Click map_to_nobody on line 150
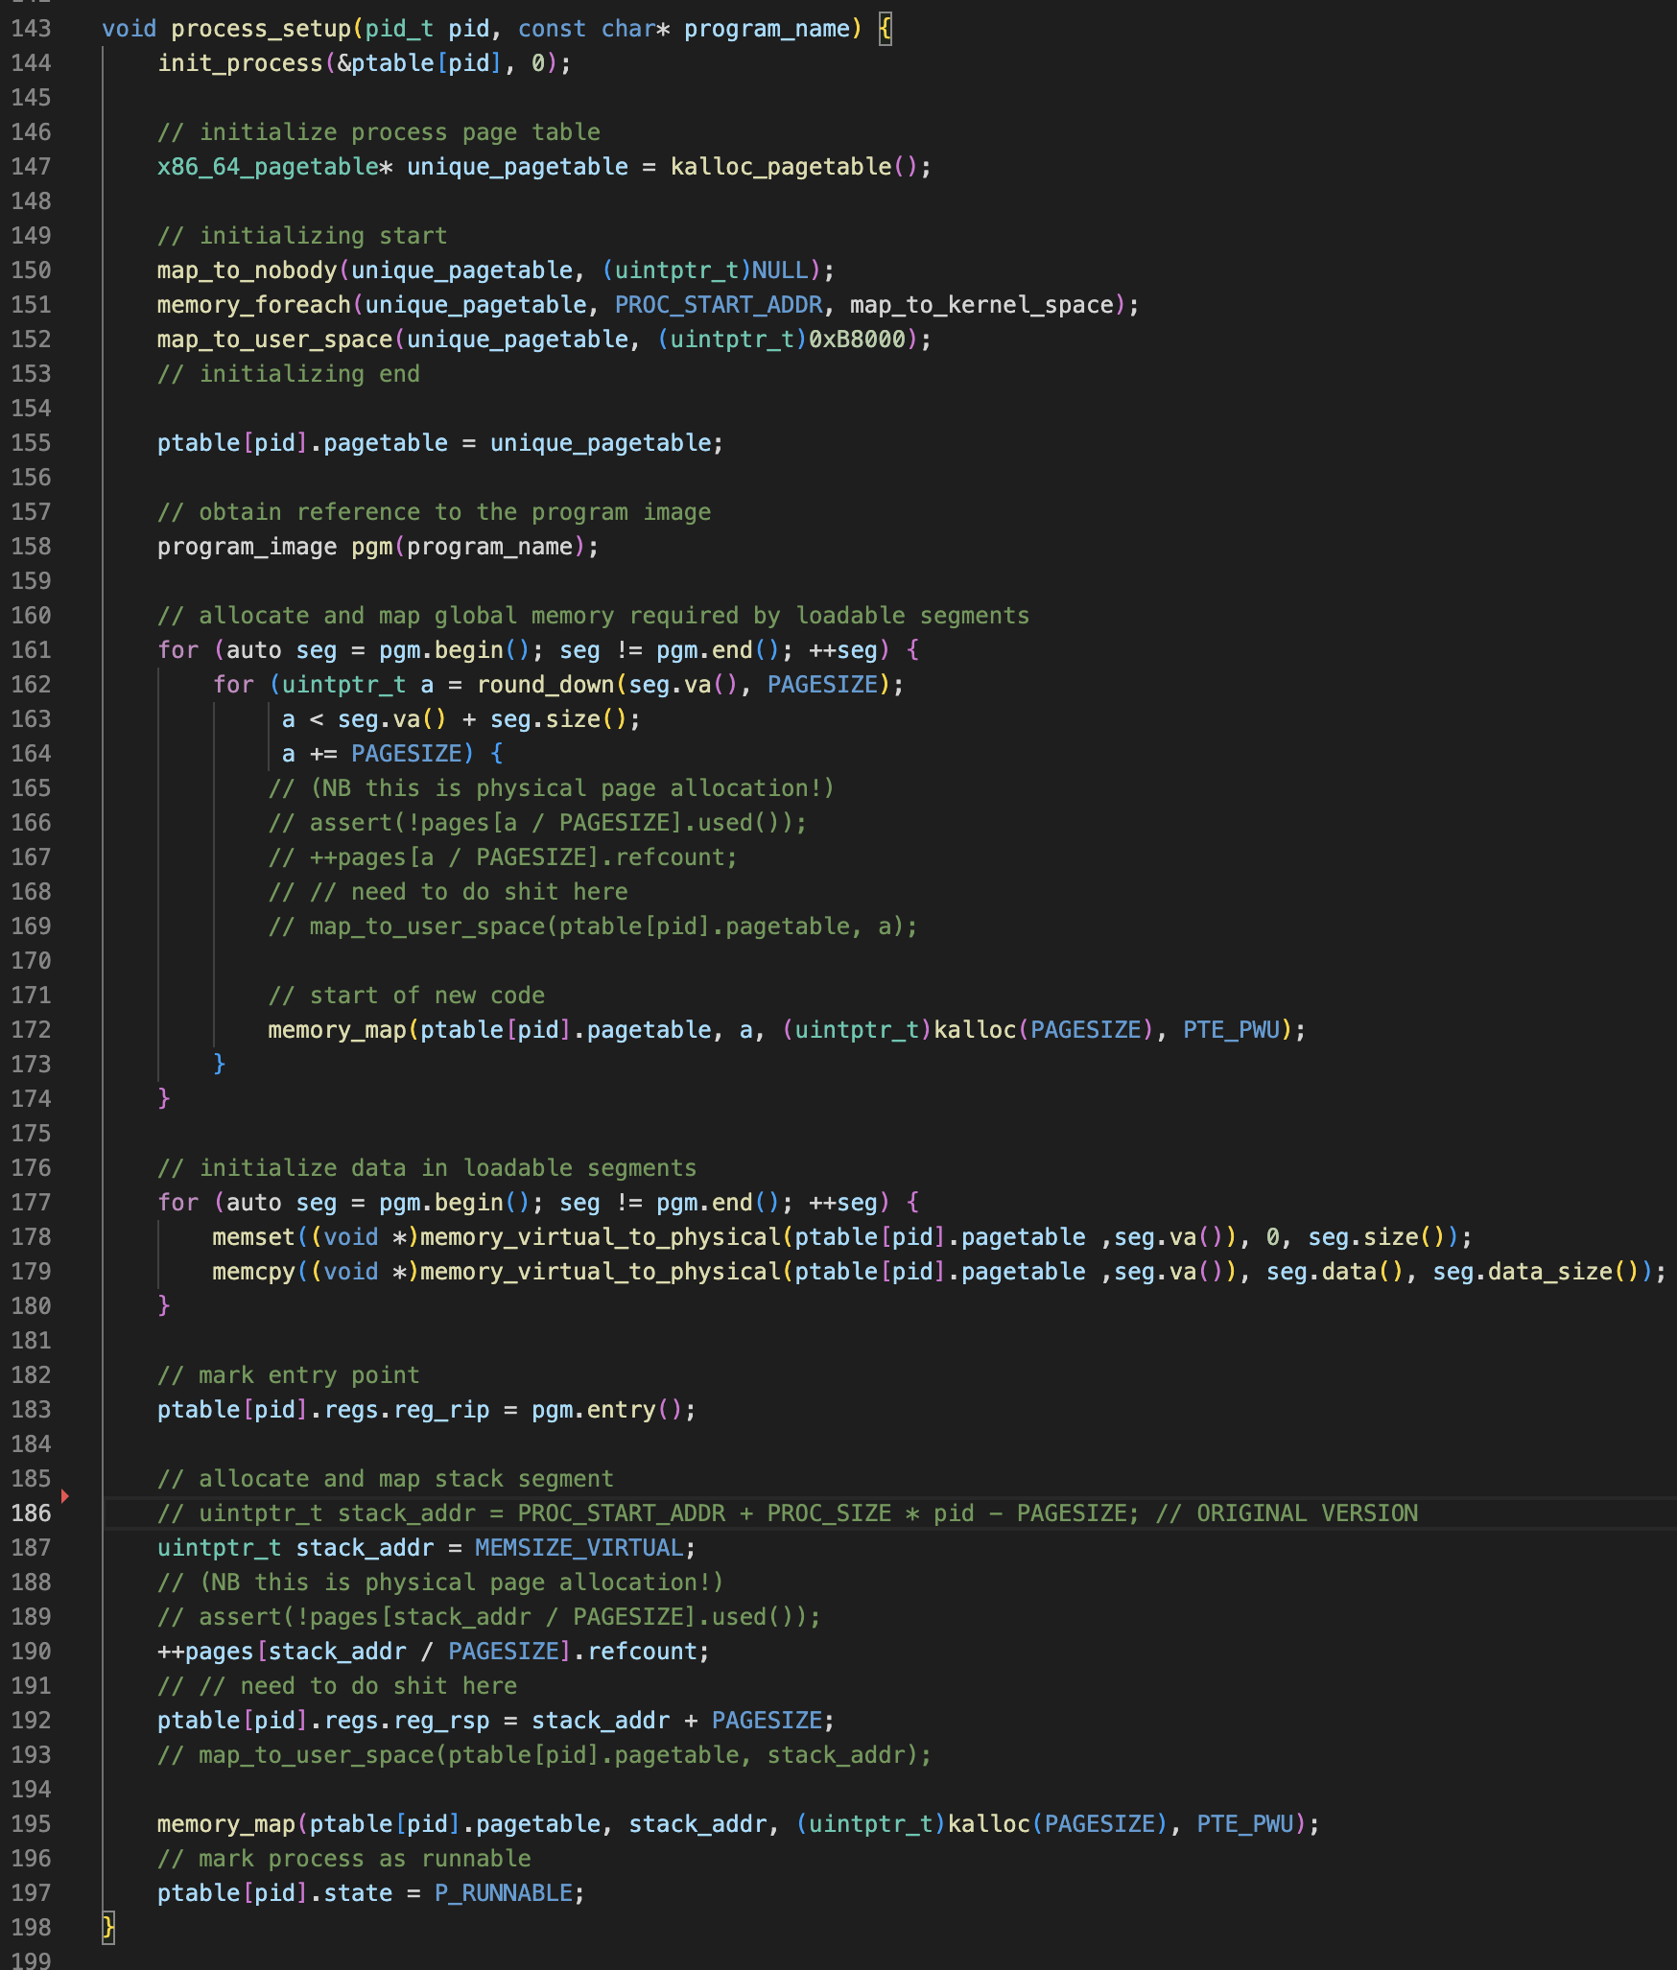 (x=247, y=270)
